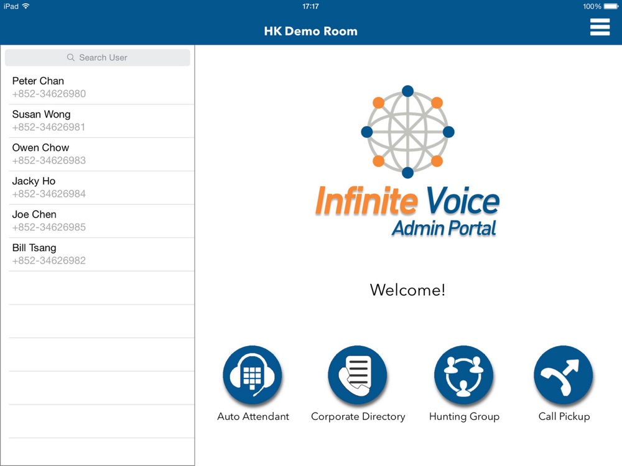This screenshot has width=622, height=466.
Task: Open the Hunting Group icon
Action: point(464,375)
